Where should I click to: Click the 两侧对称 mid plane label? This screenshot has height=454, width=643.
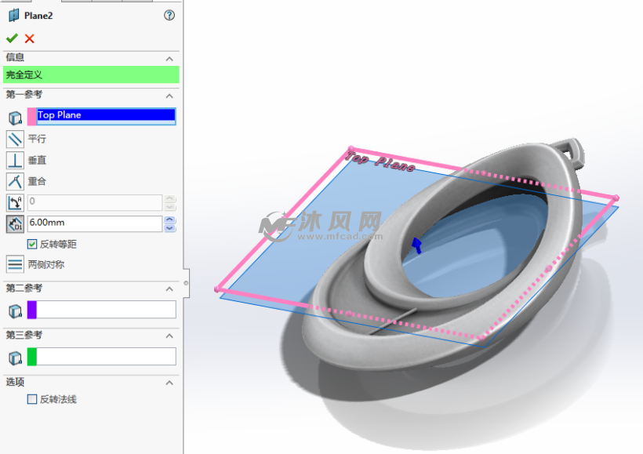coord(46,264)
